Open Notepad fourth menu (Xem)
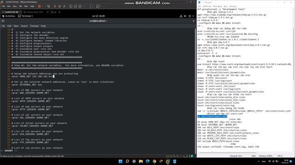Screen dimensions: 295x165 [225, 6]
